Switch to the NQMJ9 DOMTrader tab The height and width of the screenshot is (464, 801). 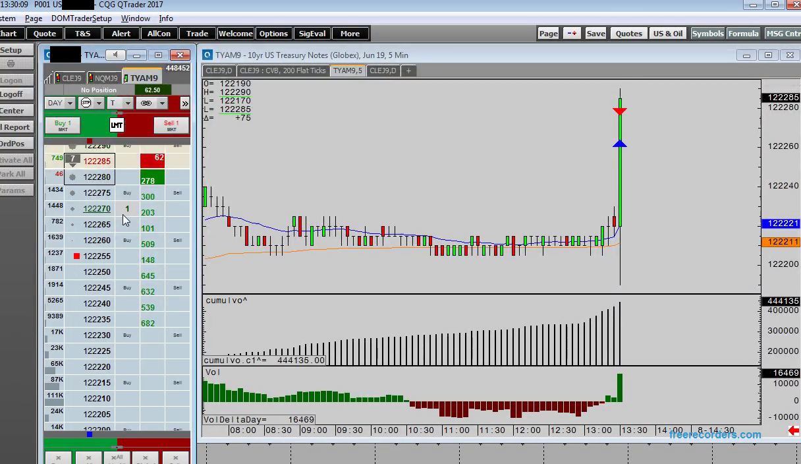pyautogui.click(x=103, y=78)
